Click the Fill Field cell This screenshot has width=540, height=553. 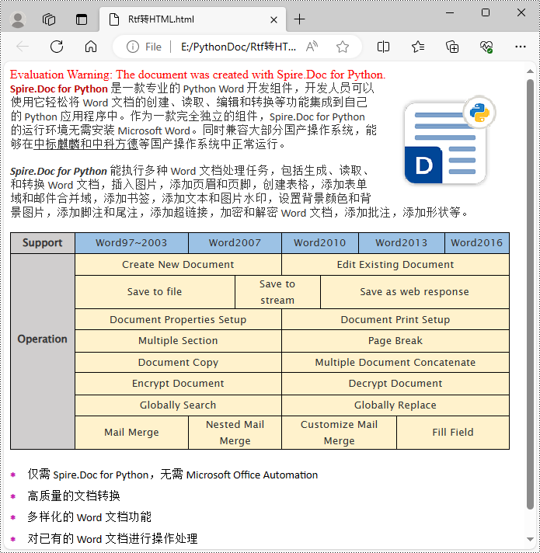click(x=453, y=433)
